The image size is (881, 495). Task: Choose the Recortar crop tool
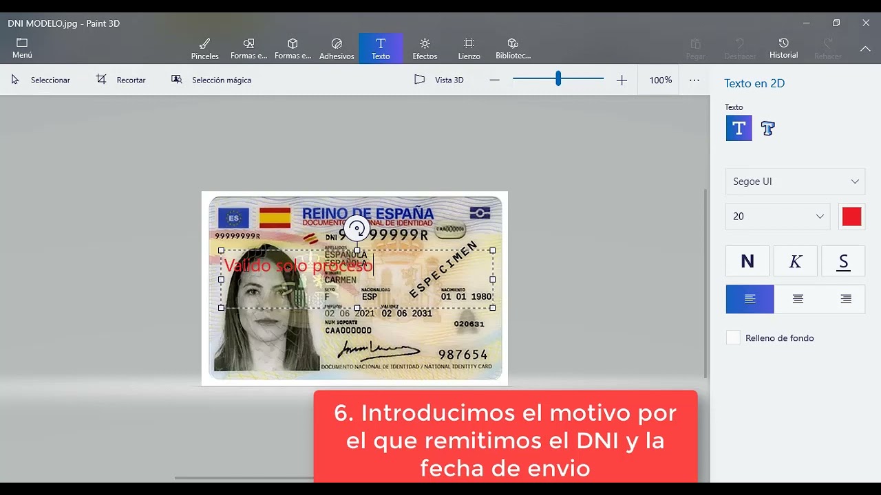(x=121, y=80)
